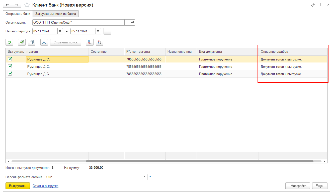The width and height of the screenshot is (331, 193).
Task: Open the selected organization card
Action: coord(132,23)
